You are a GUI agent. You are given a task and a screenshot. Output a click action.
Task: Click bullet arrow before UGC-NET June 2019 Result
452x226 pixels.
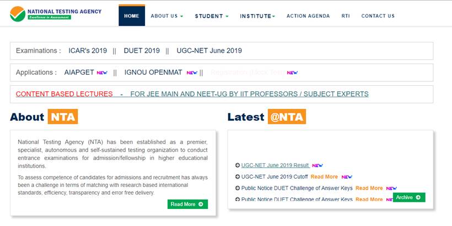tap(238, 166)
